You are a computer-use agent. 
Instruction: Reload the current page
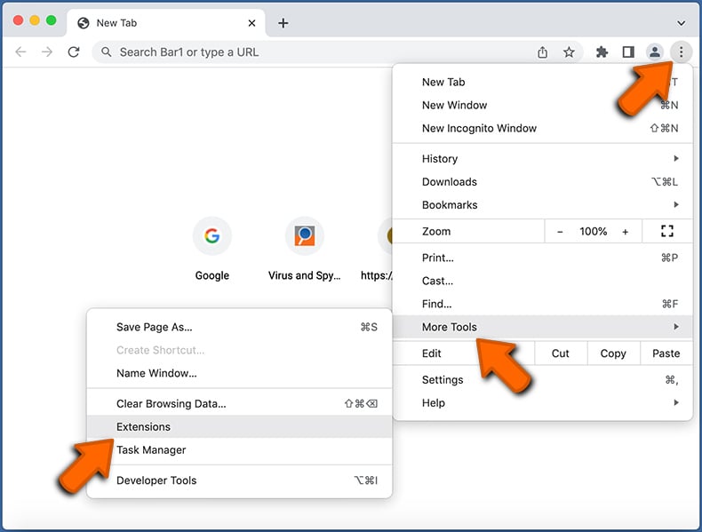tap(74, 52)
